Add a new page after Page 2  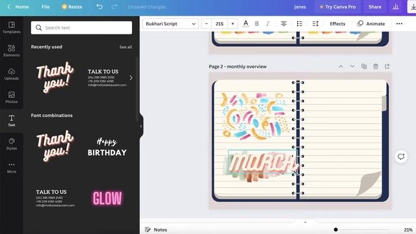(x=387, y=66)
